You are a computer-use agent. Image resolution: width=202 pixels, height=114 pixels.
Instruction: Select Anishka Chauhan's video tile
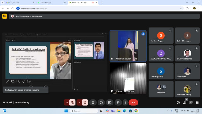(128, 46)
